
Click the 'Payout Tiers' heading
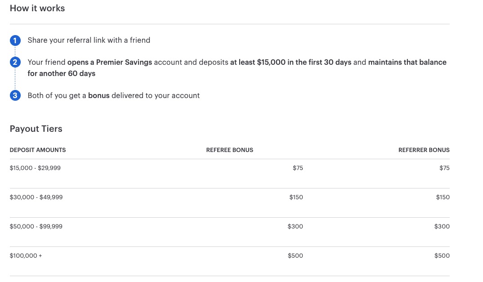point(36,129)
